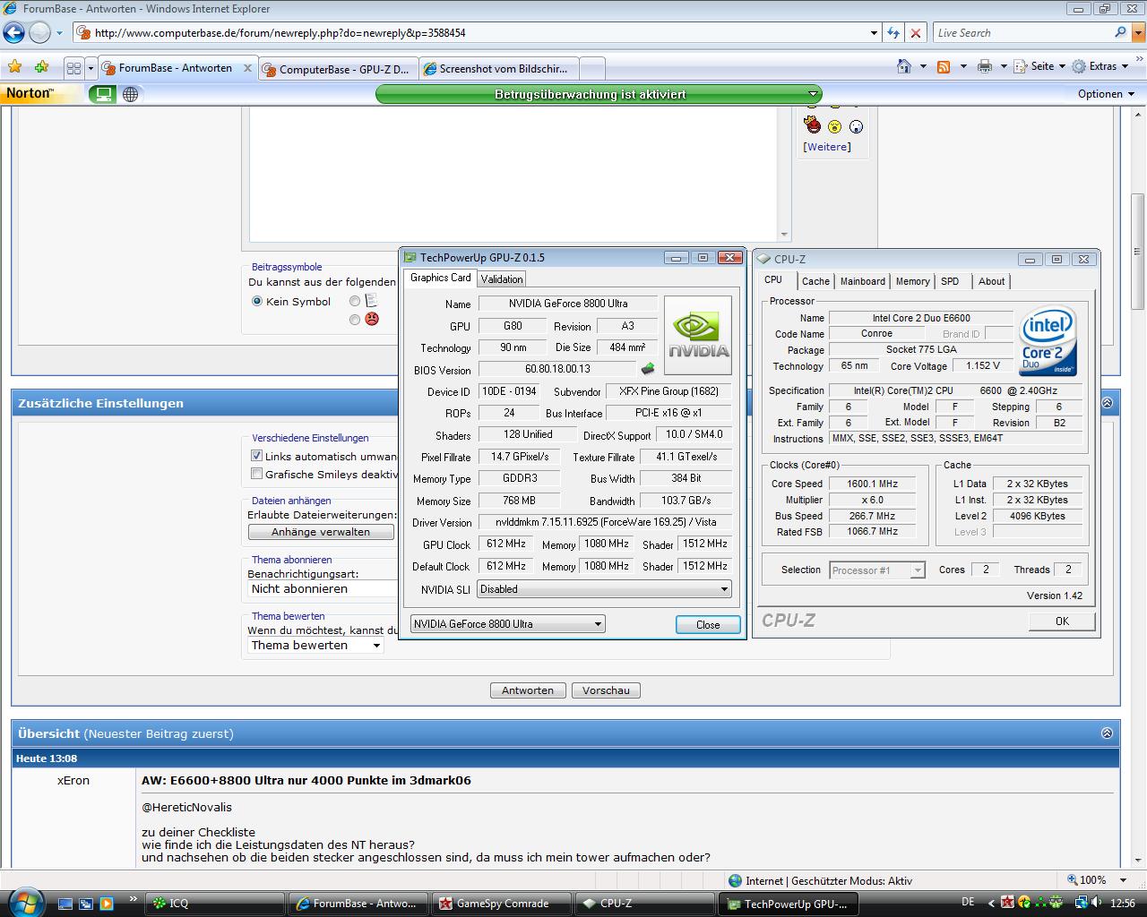Click the Norton green monitor icon
The image size is (1147, 917).
pyautogui.click(x=103, y=94)
